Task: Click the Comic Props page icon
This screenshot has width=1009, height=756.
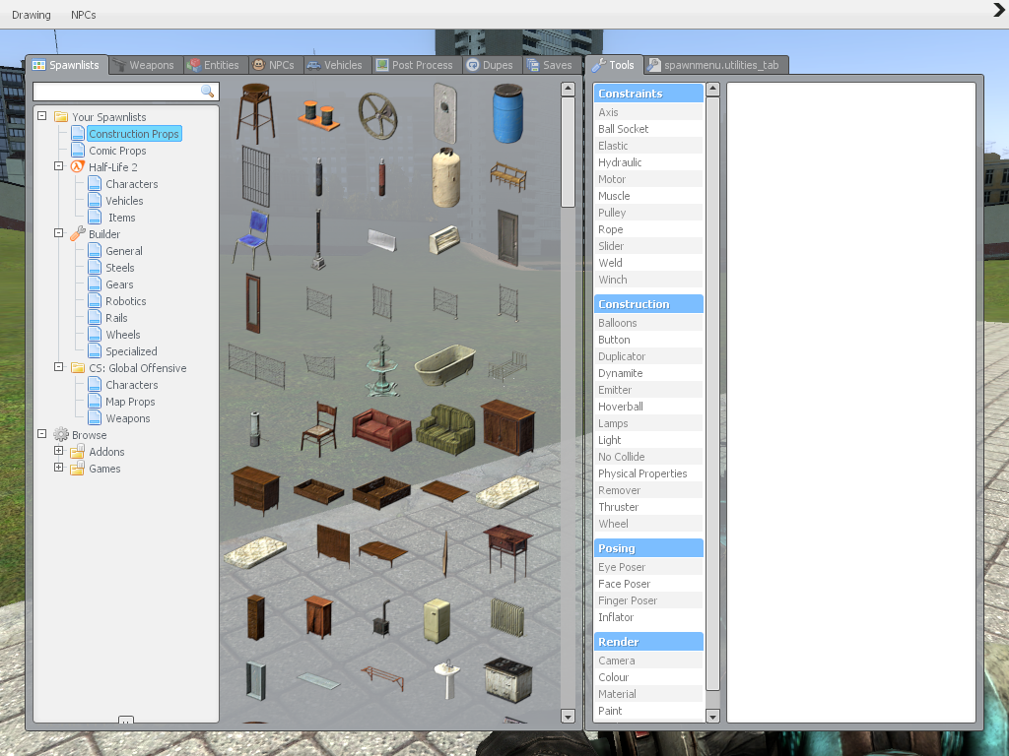Action: [x=78, y=150]
